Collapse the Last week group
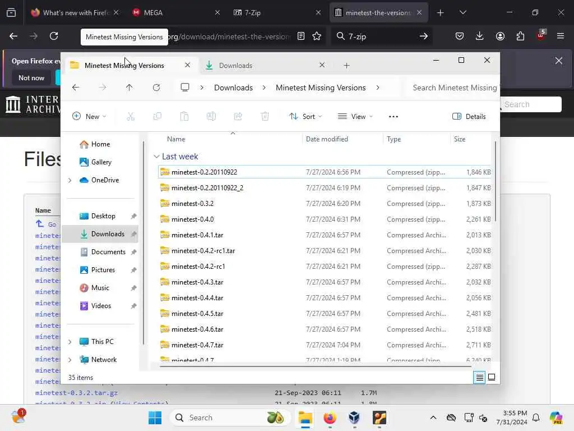The width and height of the screenshot is (574, 431). (x=157, y=157)
